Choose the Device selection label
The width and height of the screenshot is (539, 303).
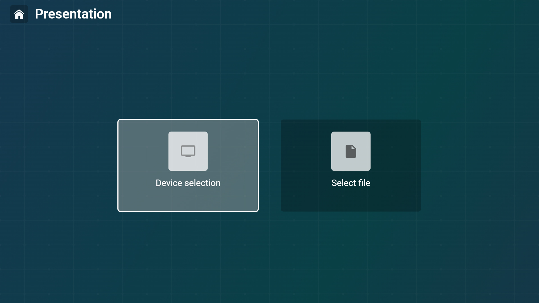pos(188,183)
